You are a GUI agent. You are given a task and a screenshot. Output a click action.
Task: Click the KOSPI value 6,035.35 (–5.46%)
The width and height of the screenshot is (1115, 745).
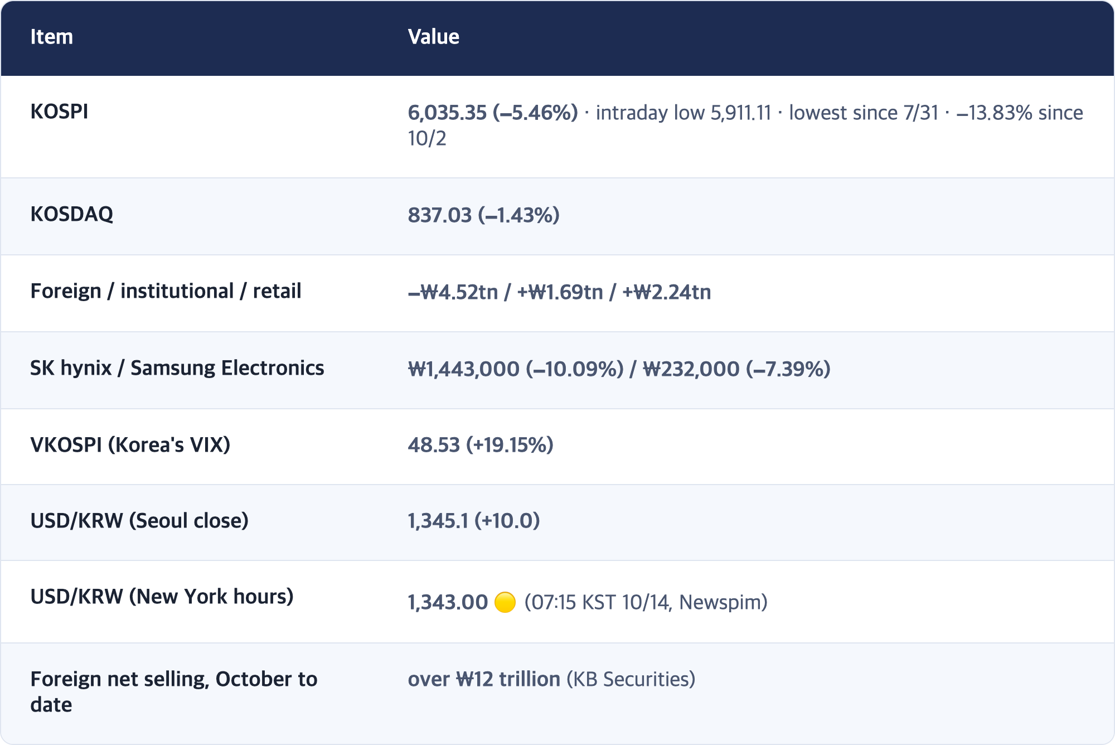(493, 113)
